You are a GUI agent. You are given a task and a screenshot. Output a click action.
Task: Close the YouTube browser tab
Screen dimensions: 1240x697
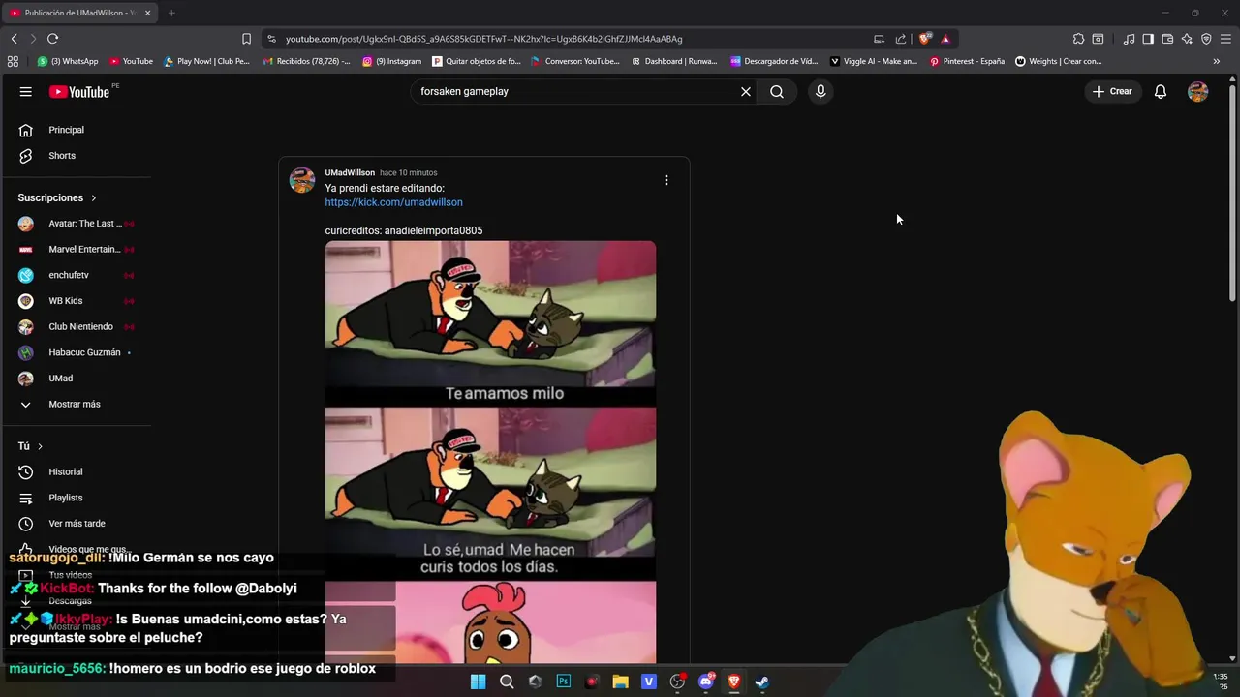pyautogui.click(x=148, y=13)
